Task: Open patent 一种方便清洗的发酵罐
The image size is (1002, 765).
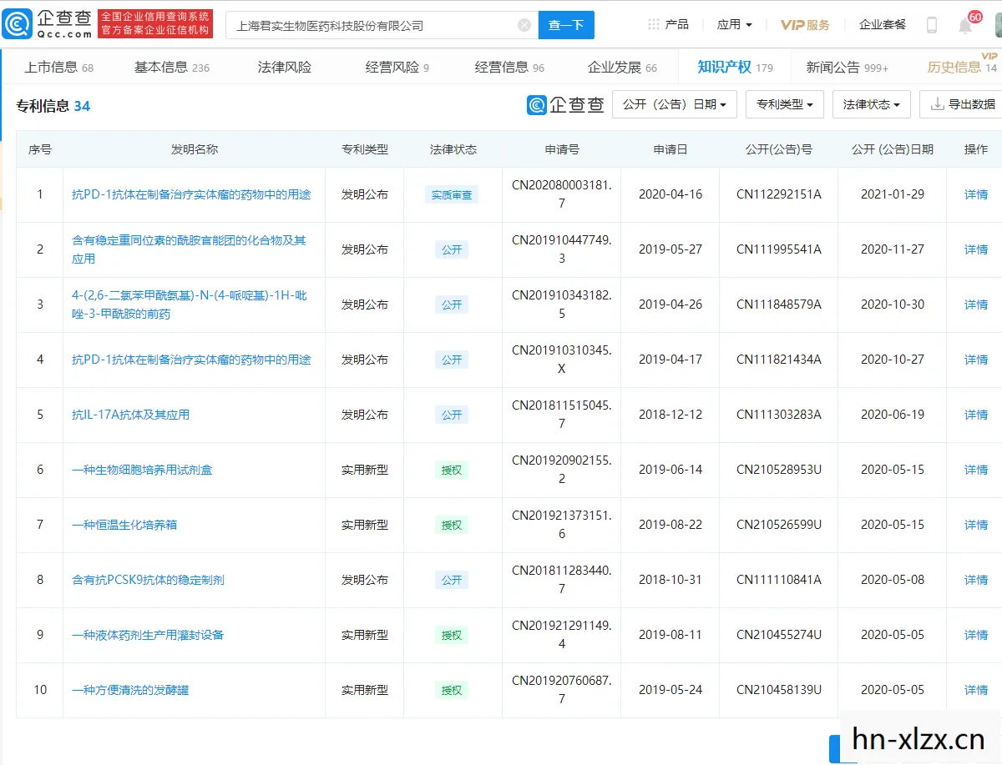Action: click(130, 690)
